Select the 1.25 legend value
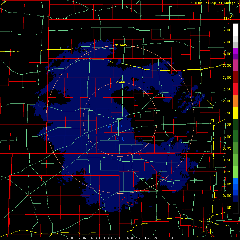The width and height of the screenshot is (240, 240). [227, 125]
